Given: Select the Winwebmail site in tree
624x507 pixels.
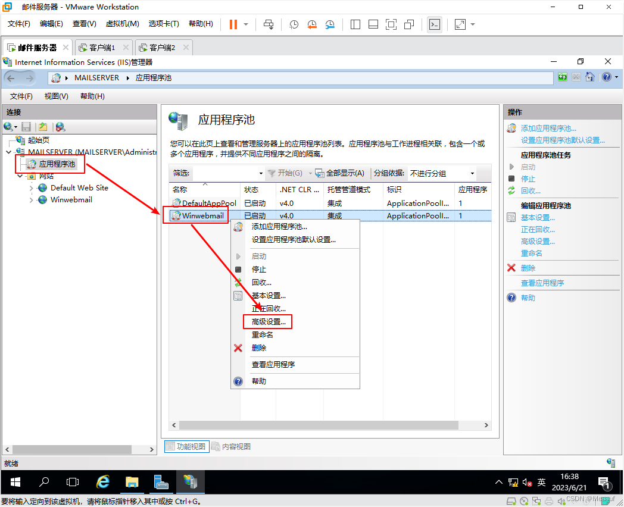Looking at the screenshot, I should 71,199.
